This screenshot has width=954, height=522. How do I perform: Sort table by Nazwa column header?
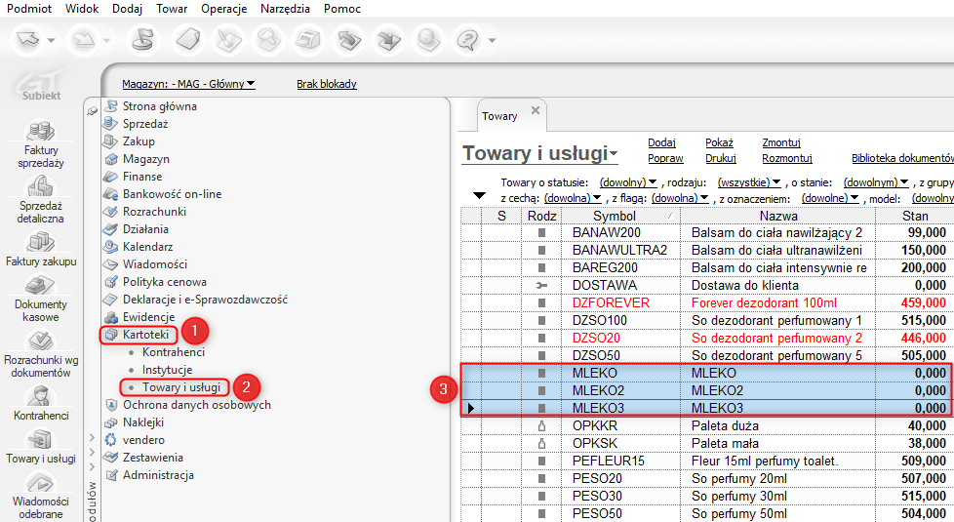pyautogui.click(x=778, y=216)
